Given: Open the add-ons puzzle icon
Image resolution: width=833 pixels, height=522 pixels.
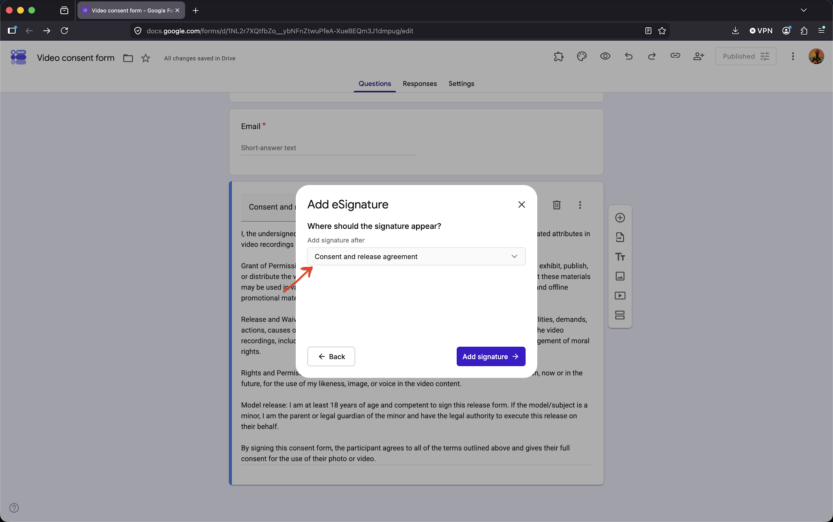Looking at the screenshot, I should [x=558, y=56].
